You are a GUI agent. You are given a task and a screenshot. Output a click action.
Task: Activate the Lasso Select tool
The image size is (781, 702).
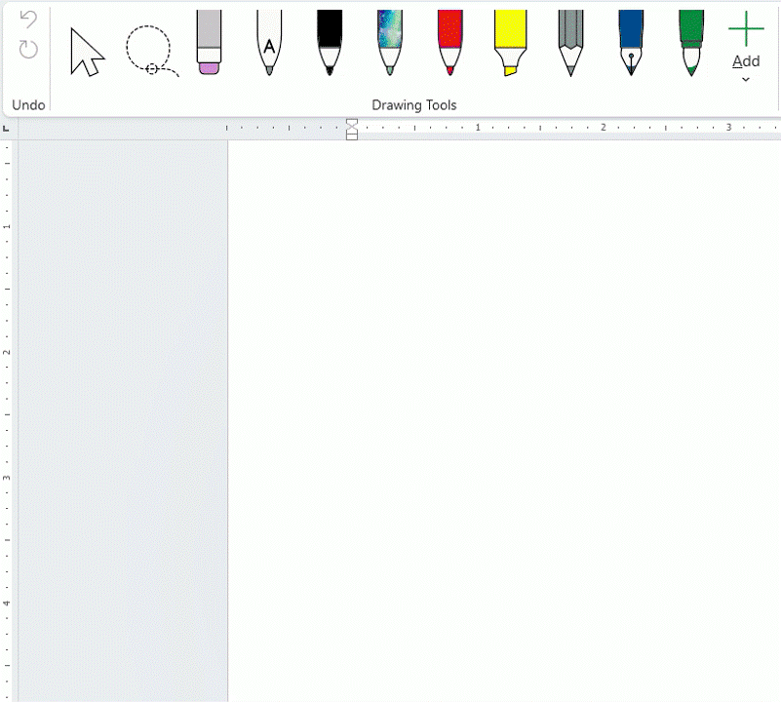click(150, 51)
